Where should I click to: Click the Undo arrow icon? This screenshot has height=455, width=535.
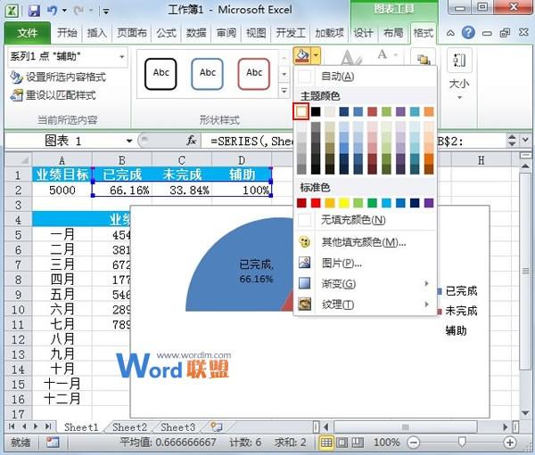[x=53, y=12]
